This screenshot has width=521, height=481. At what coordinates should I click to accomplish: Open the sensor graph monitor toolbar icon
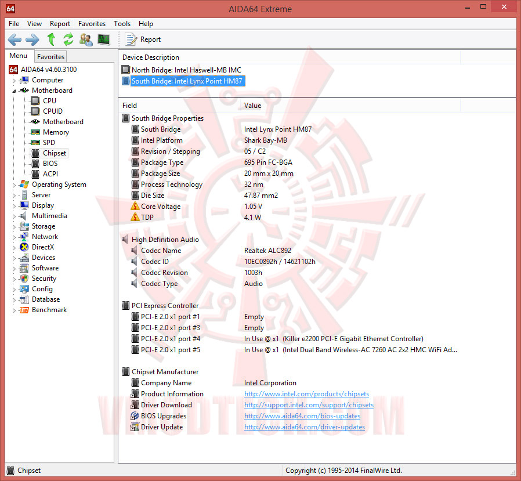click(104, 39)
